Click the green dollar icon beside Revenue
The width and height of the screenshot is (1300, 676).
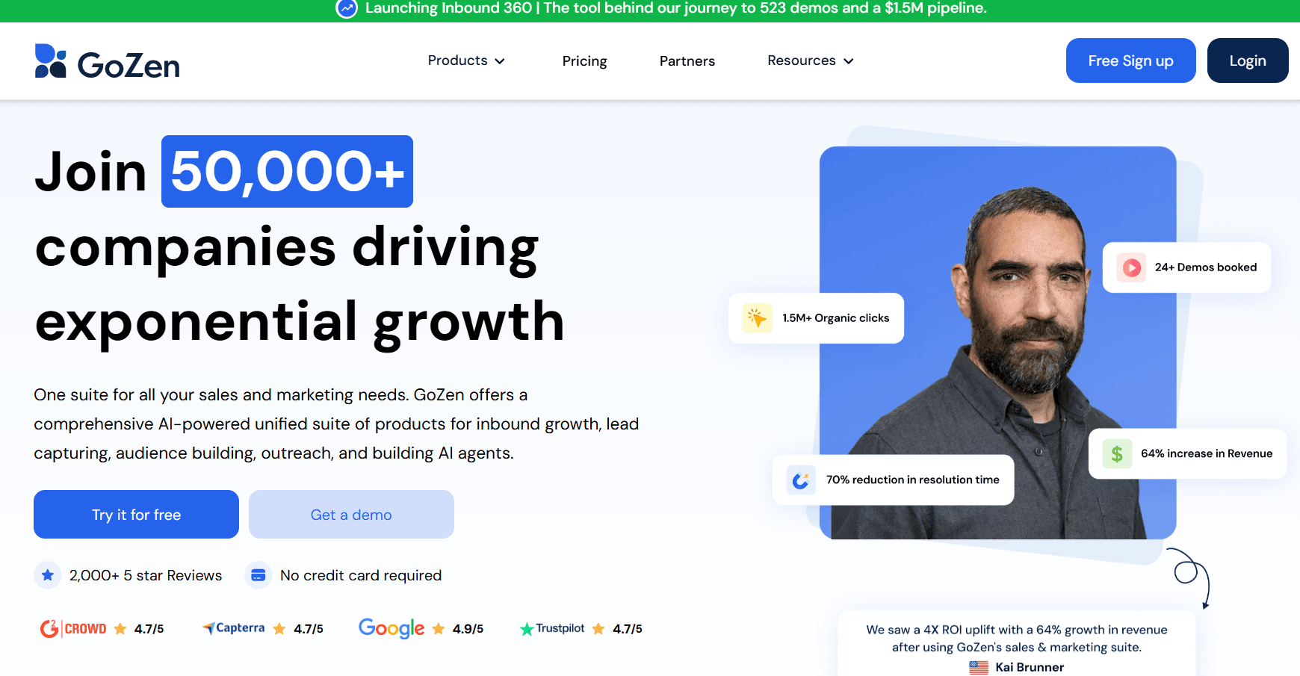[1117, 453]
